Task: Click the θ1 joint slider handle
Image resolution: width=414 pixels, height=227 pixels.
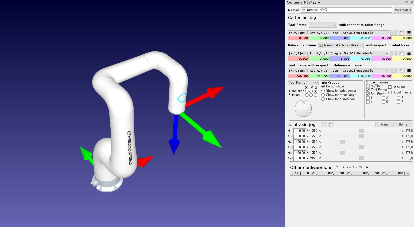Action: [x=361, y=131]
